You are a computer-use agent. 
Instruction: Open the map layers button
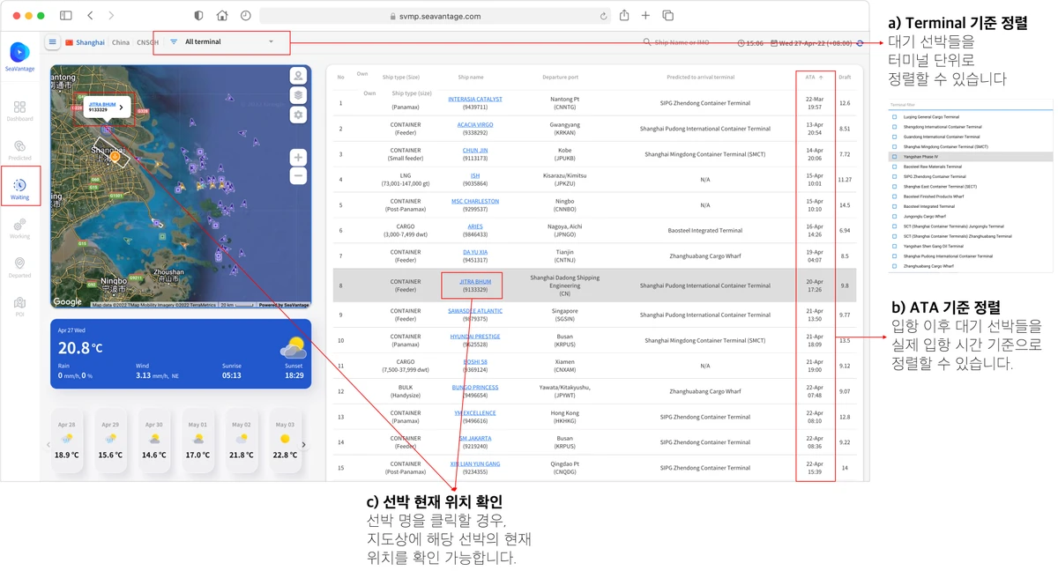click(x=298, y=95)
